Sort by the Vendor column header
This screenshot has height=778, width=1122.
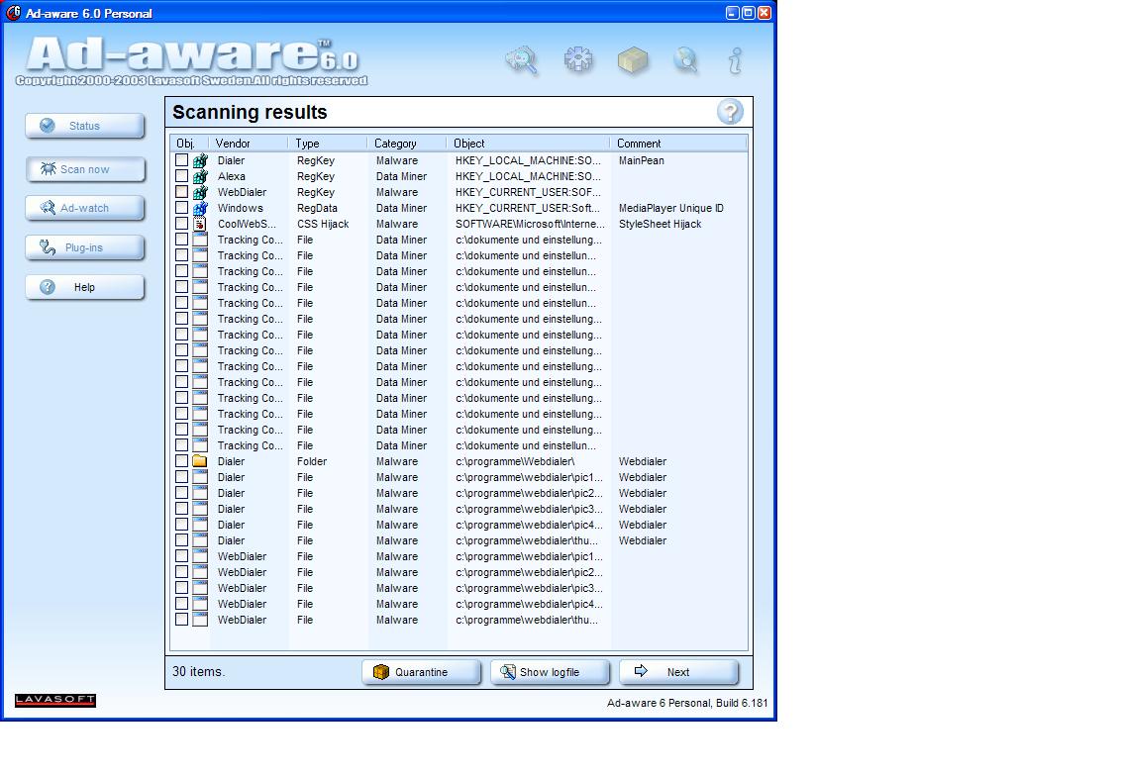[249, 143]
